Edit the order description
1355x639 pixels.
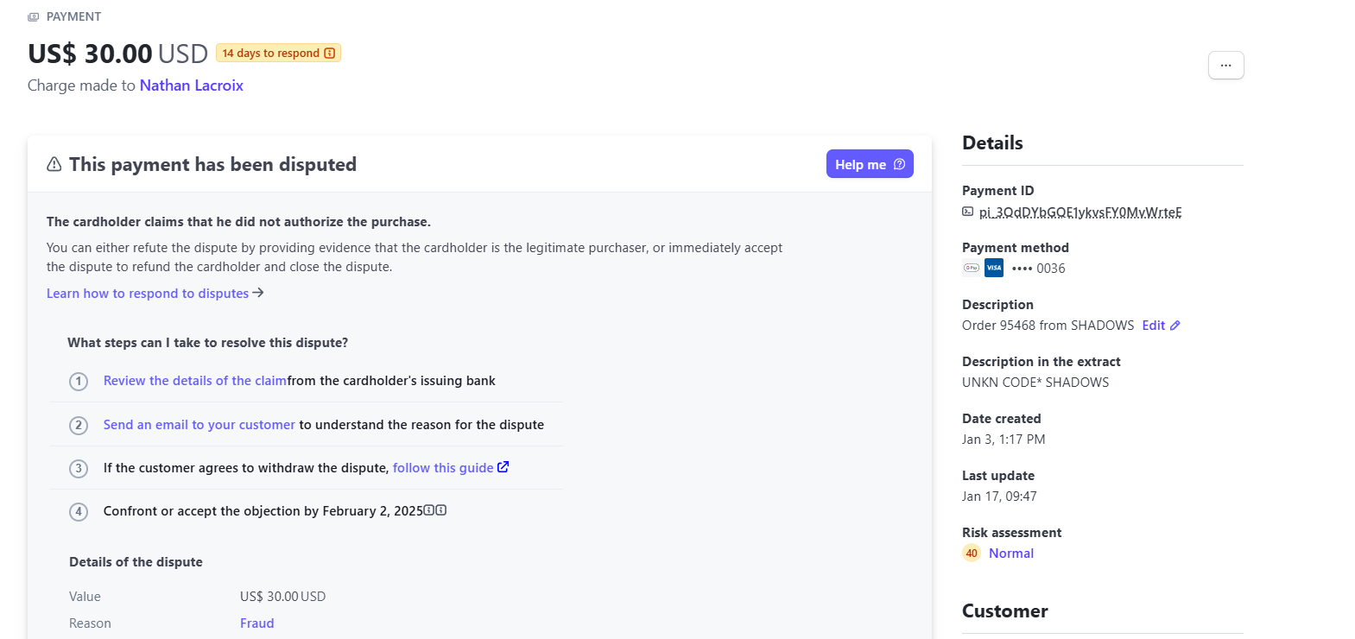coord(1154,326)
